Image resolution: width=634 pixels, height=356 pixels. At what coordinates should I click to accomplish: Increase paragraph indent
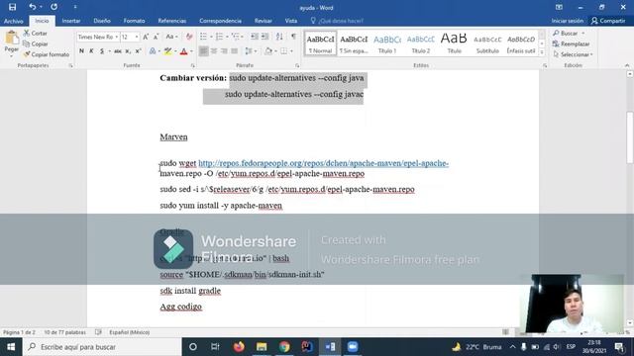pyautogui.click(x=264, y=37)
